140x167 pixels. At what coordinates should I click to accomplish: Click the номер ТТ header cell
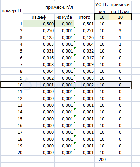tap(12, 11)
